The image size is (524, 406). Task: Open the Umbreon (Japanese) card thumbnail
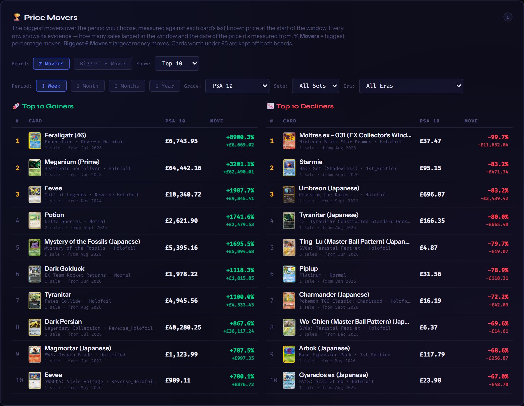[289, 194]
